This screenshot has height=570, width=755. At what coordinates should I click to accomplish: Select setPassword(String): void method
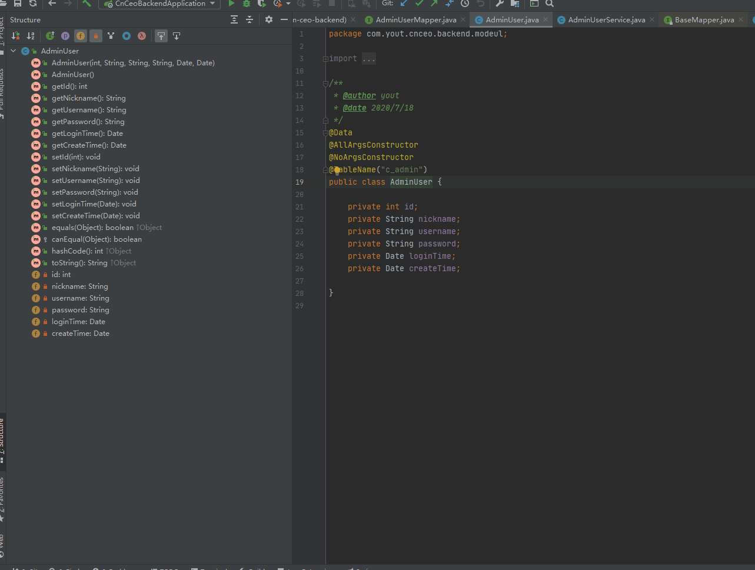95,192
